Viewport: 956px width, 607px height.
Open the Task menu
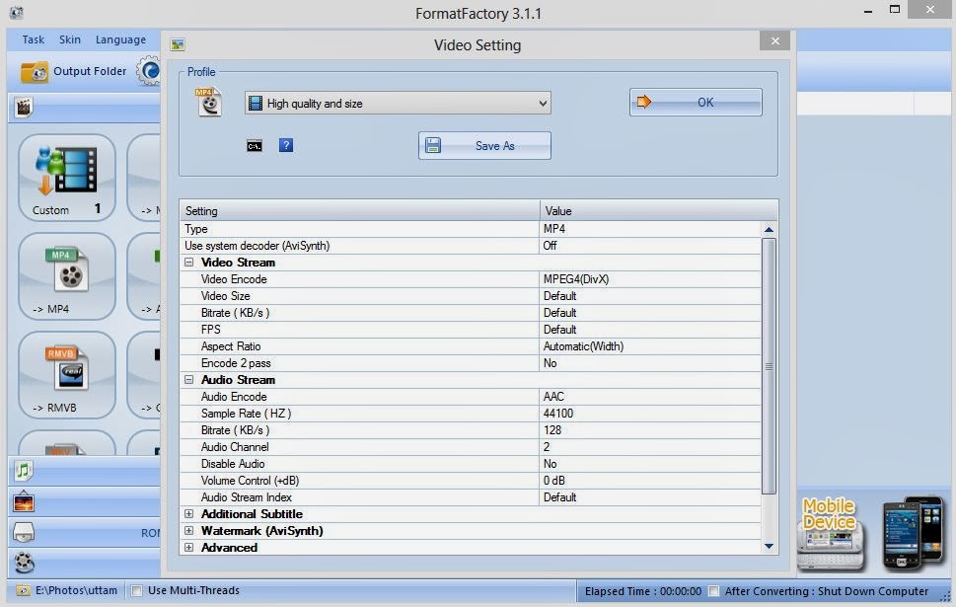tap(33, 39)
